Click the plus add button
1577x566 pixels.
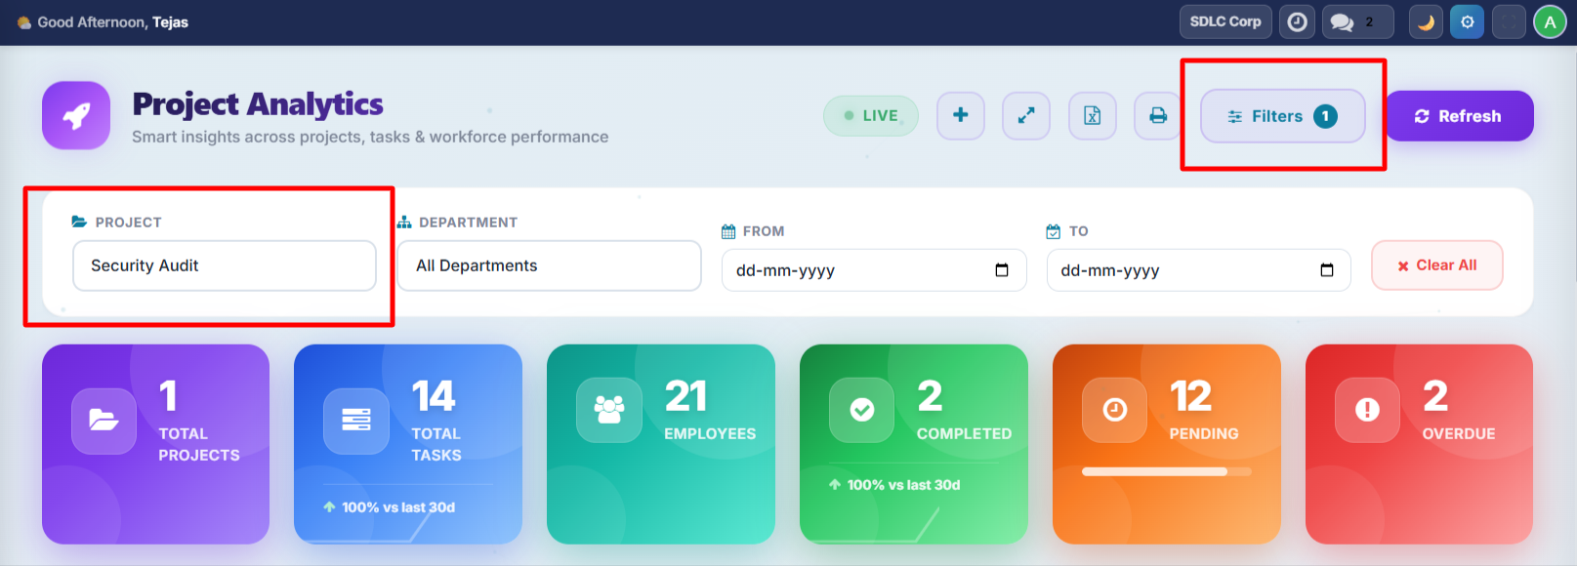pos(961,116)
